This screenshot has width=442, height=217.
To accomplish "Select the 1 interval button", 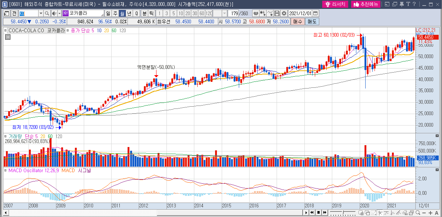I will [x=159, y=13].
